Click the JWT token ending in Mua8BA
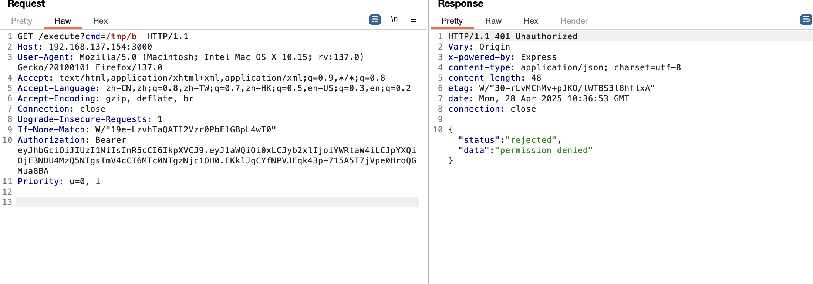 [x=217, y=160]
